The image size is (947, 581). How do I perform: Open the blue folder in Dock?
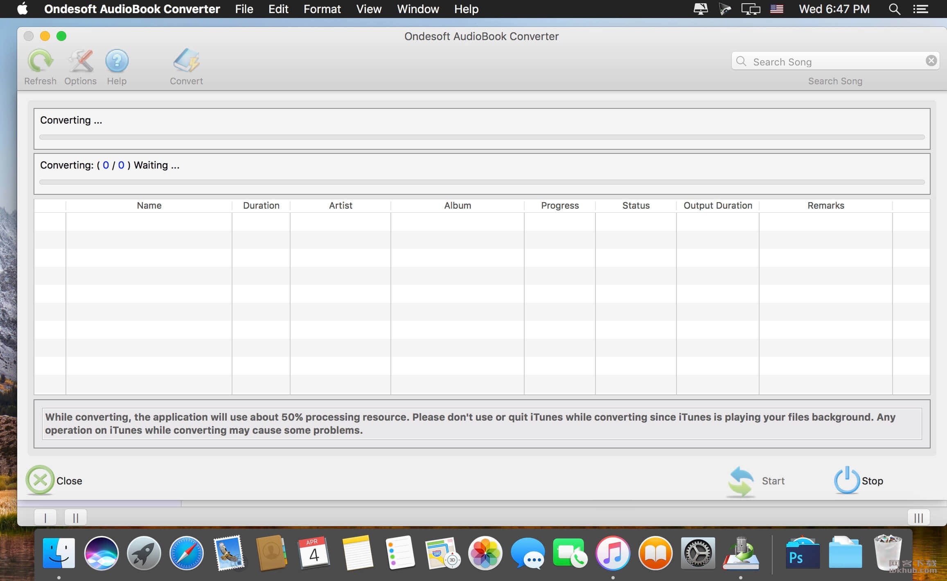845,553
